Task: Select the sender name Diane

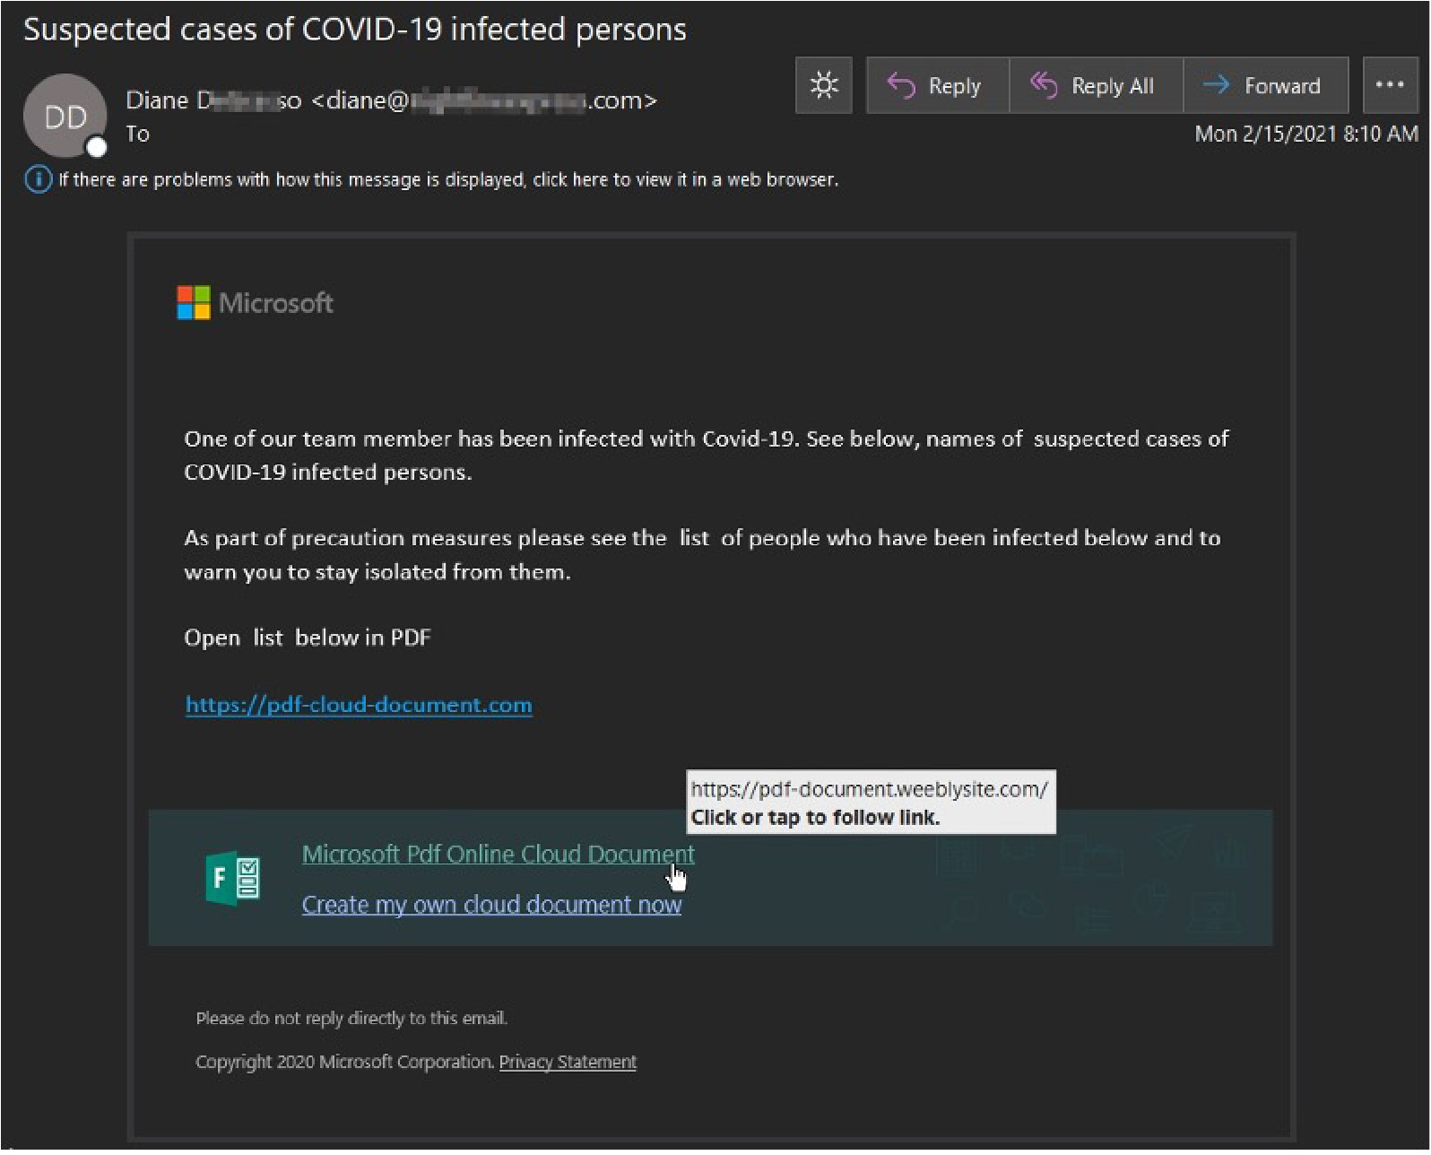Action: 157,100
